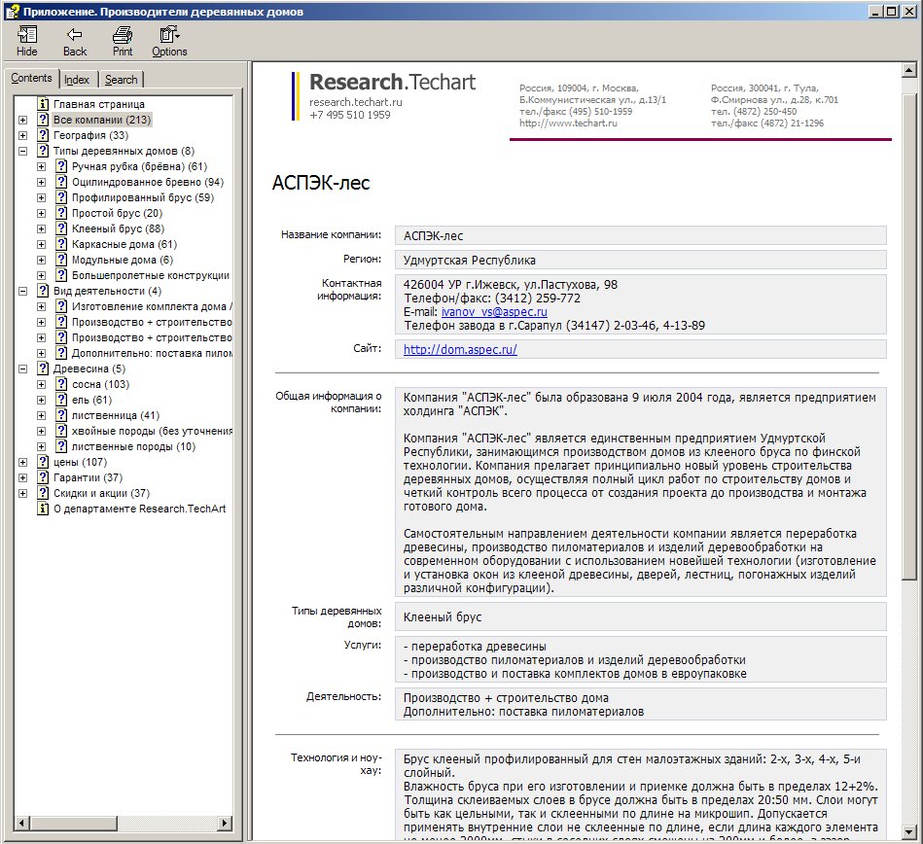Click the topic icon beside Клееный брус (88)
The height and width of the screenshot is (844, 923).
tap(61, 229)
